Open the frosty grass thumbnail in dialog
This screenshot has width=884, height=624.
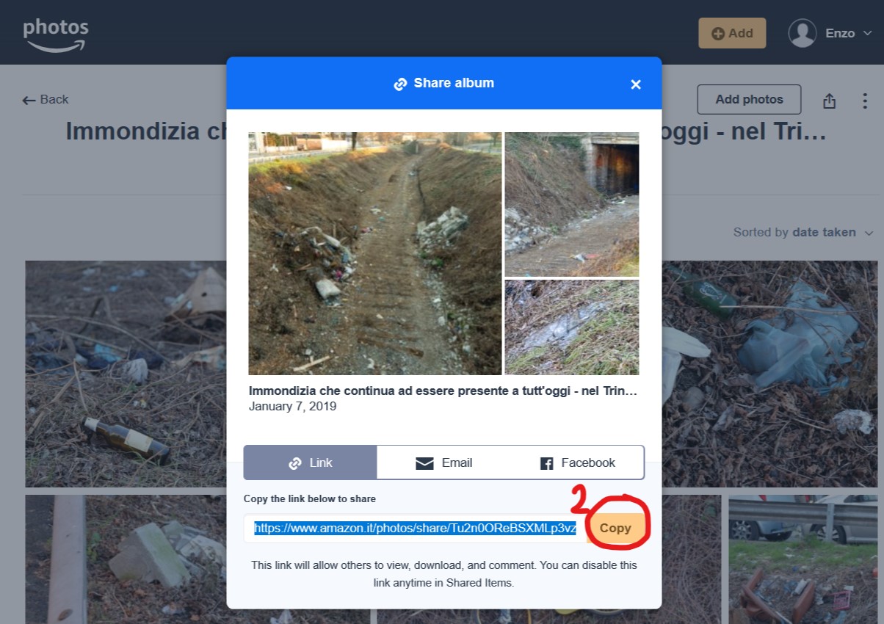[x=571, y=327]
